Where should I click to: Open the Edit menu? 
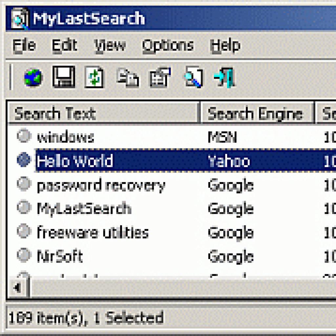[x=65, y=46]
